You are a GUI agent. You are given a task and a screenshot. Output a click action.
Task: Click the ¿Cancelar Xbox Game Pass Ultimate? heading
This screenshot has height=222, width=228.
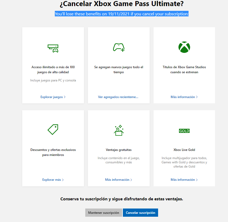pos(122,4)
